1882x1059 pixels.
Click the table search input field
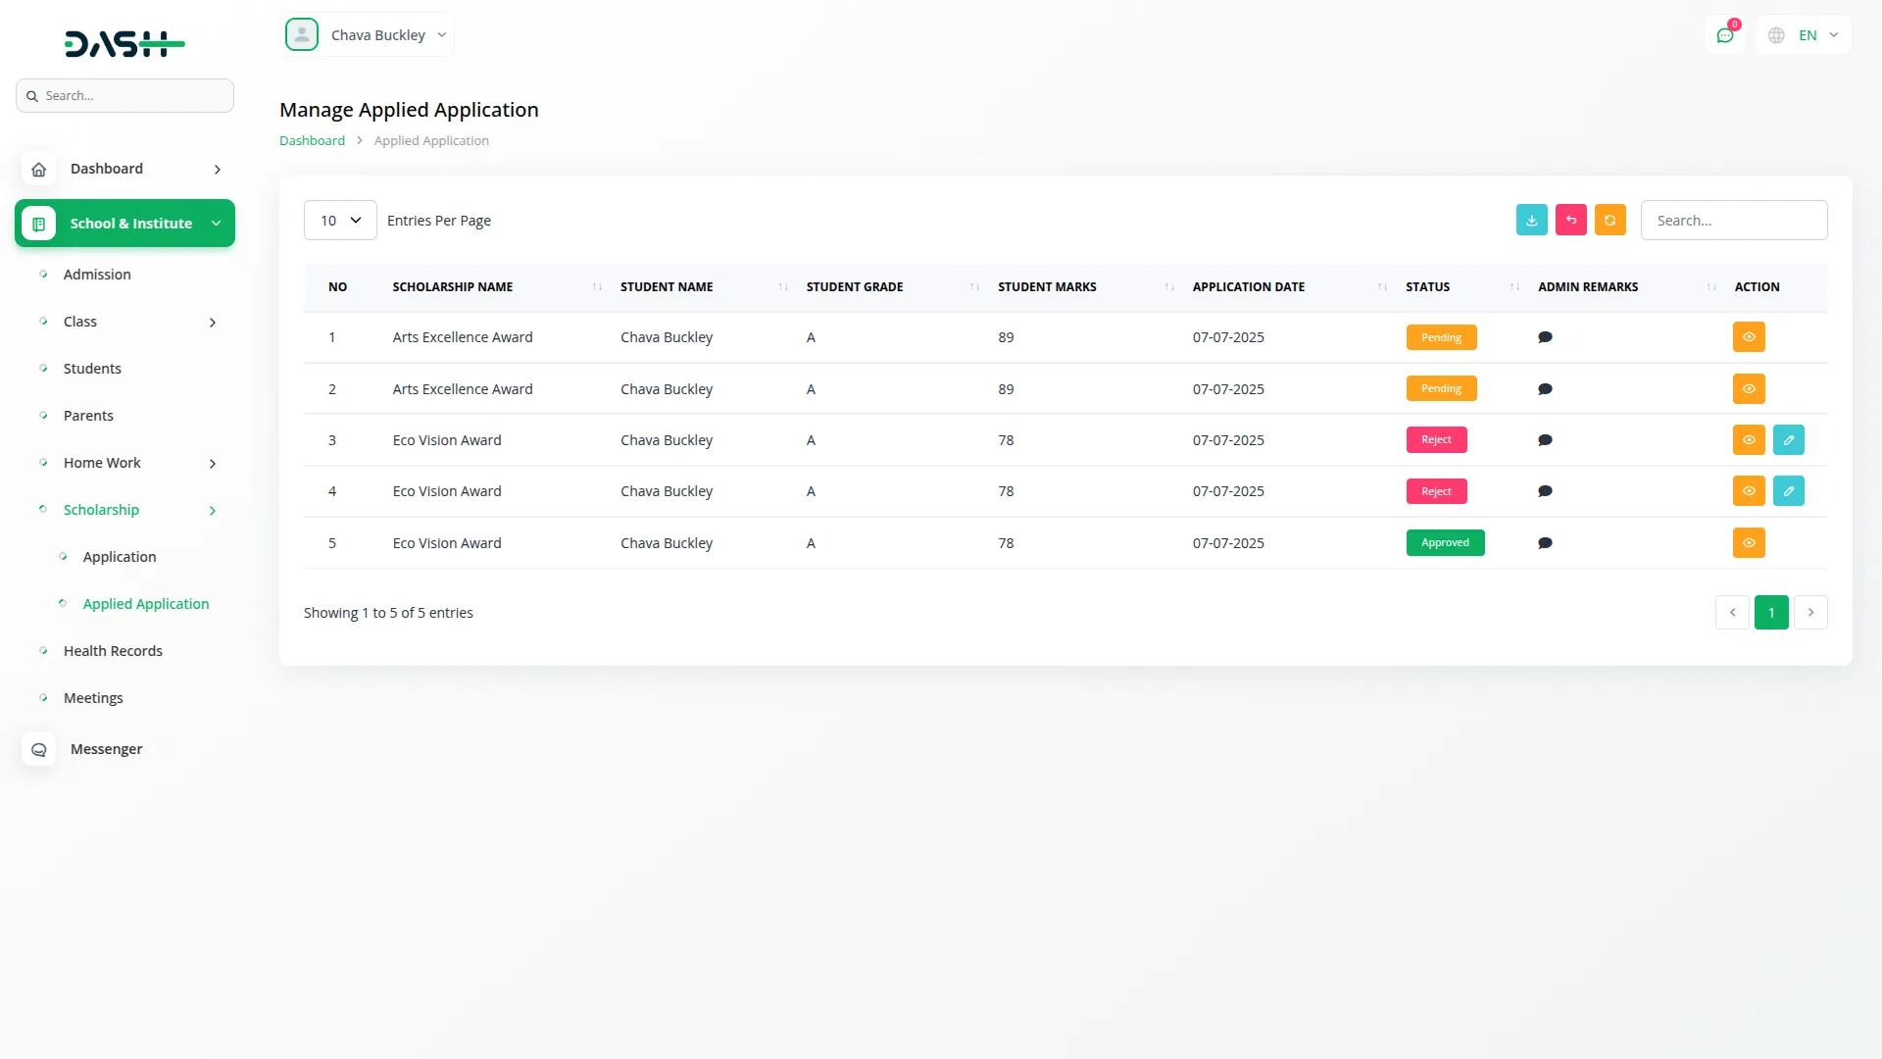pyautogui.click(x=1733, y=221)
